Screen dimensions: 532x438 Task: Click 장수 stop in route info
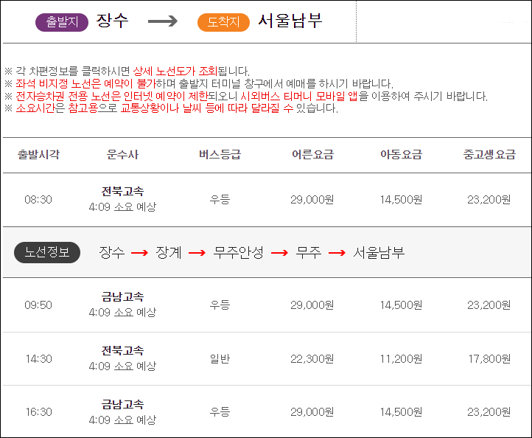[111, 253]
